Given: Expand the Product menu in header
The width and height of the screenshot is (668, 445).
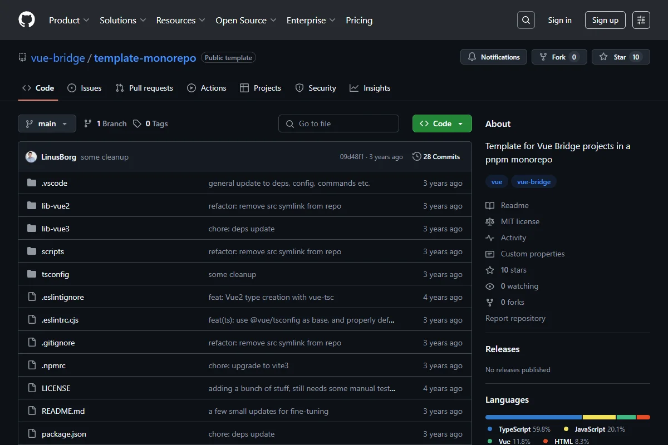Looking at the screenshot, I should point(69,20).
